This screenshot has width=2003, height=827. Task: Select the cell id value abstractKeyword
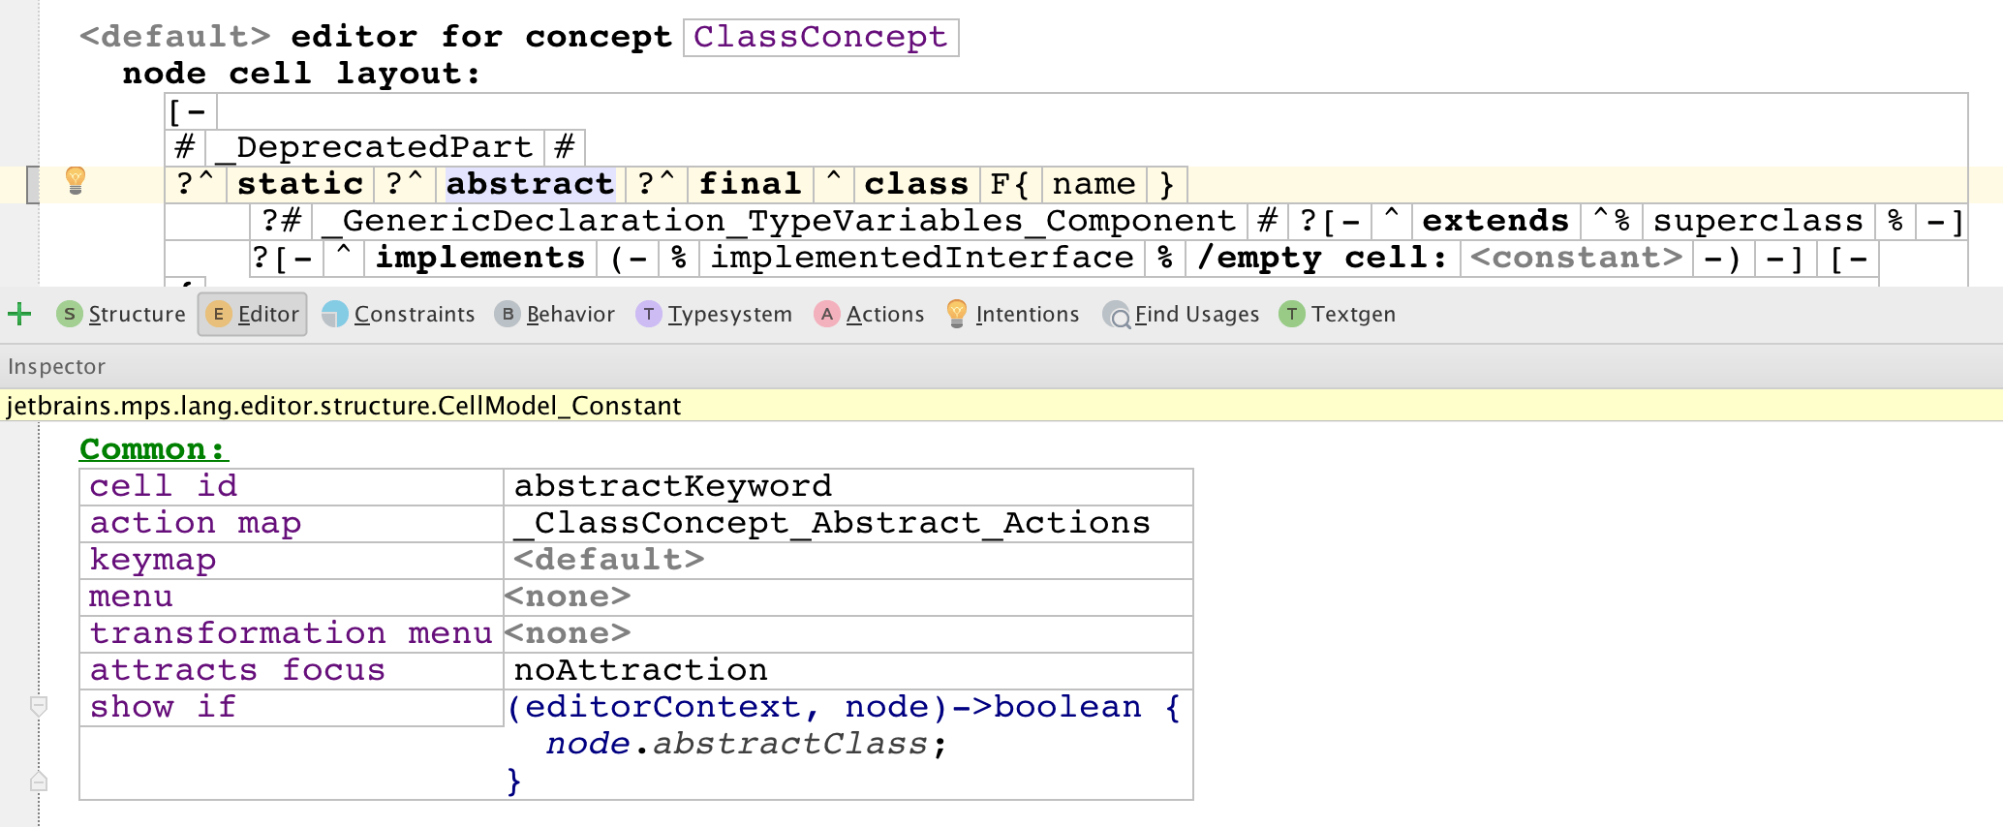[673, 486]
